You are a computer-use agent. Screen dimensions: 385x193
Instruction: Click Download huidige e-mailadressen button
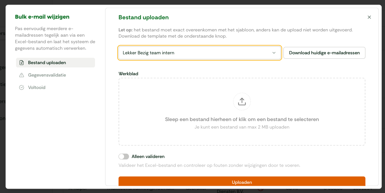pos(324,53)
